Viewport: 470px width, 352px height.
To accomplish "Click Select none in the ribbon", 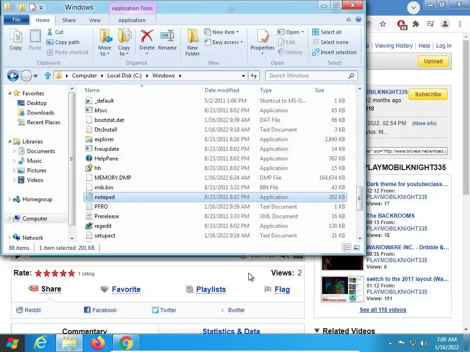I will pos(330,42).
